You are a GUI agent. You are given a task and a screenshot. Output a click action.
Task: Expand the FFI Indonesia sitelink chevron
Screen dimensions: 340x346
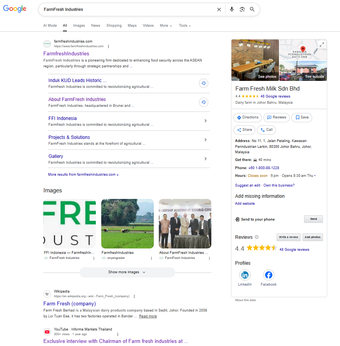[206, 121]
